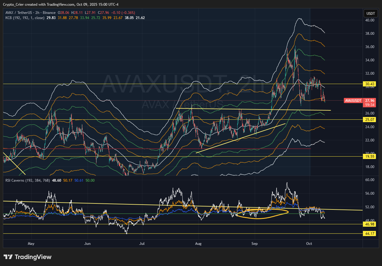Click the TradingView logo at bottom left
This screenshot has width=382, height=266.
28,257
